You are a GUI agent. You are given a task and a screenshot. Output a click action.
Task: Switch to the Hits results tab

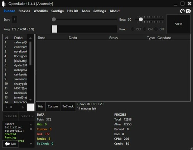[40, 106]
